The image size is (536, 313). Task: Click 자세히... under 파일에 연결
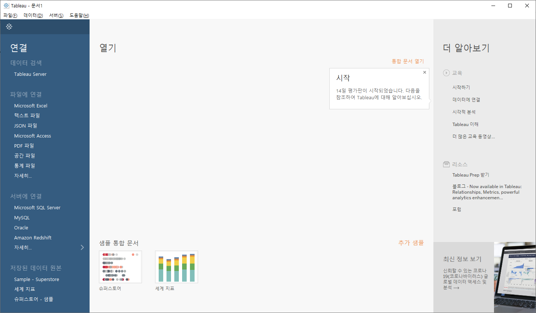point(23,176)
